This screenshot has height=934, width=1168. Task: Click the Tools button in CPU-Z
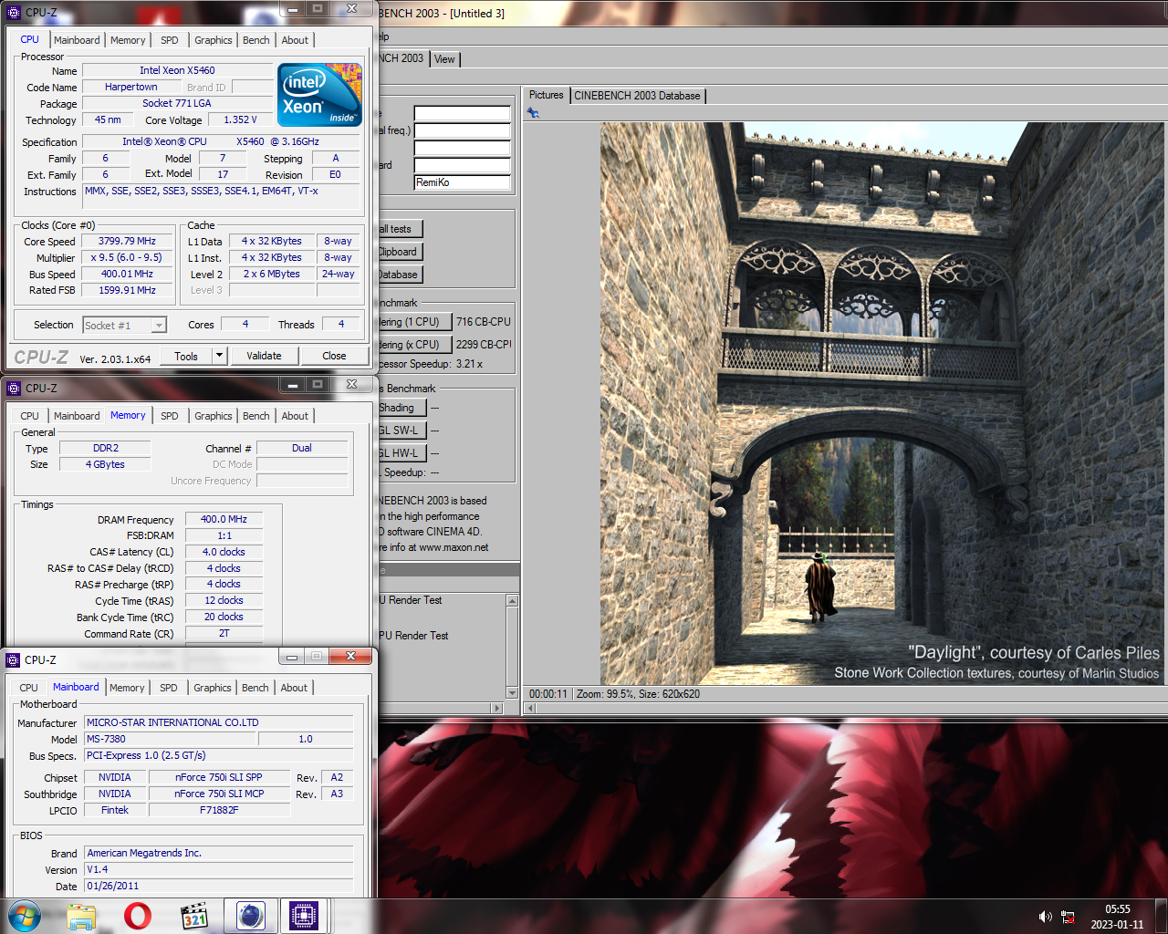click(x=186, y=356)
